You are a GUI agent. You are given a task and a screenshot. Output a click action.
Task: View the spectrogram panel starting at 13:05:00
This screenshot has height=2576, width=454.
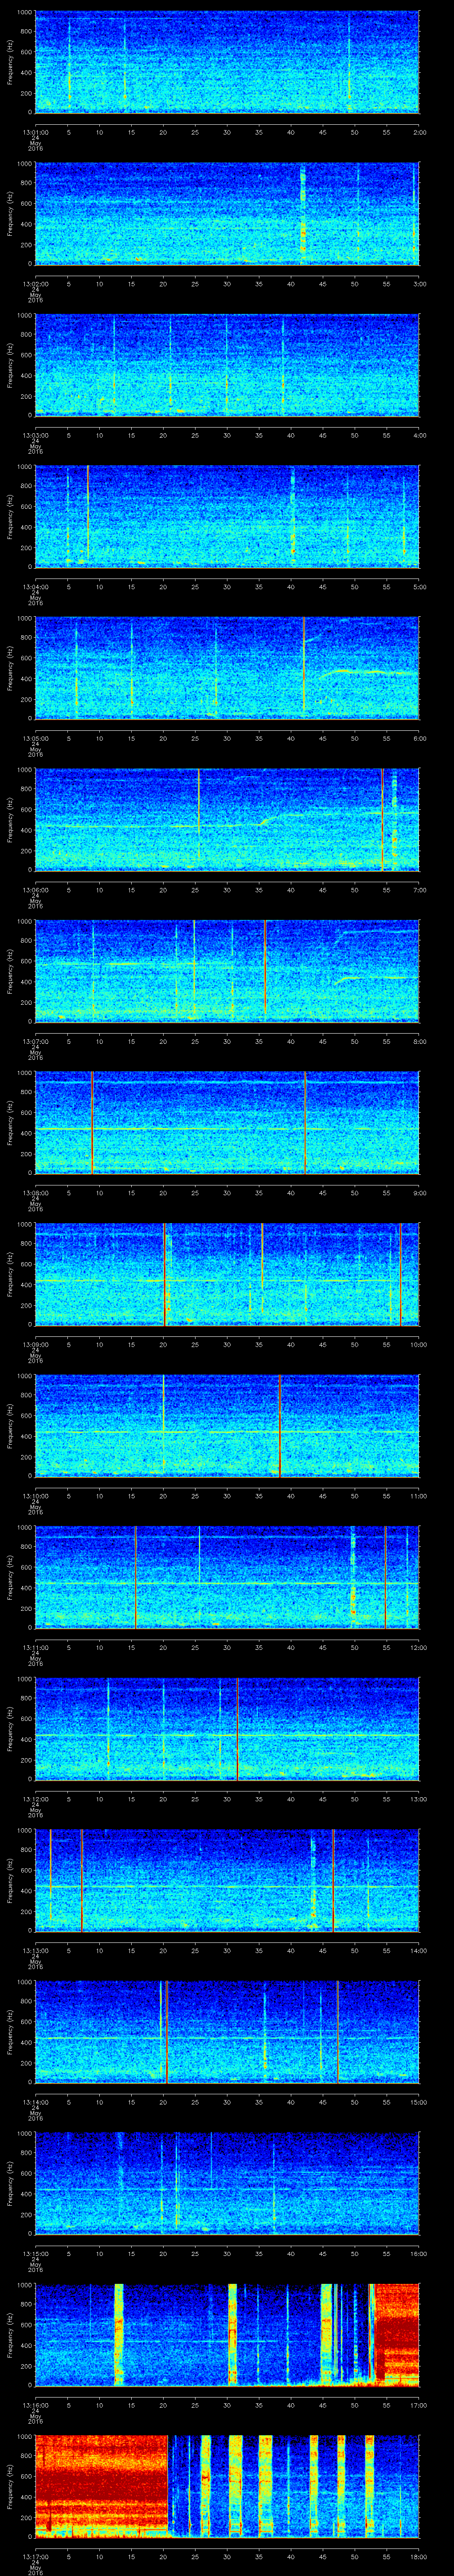(x=227, y=668)
